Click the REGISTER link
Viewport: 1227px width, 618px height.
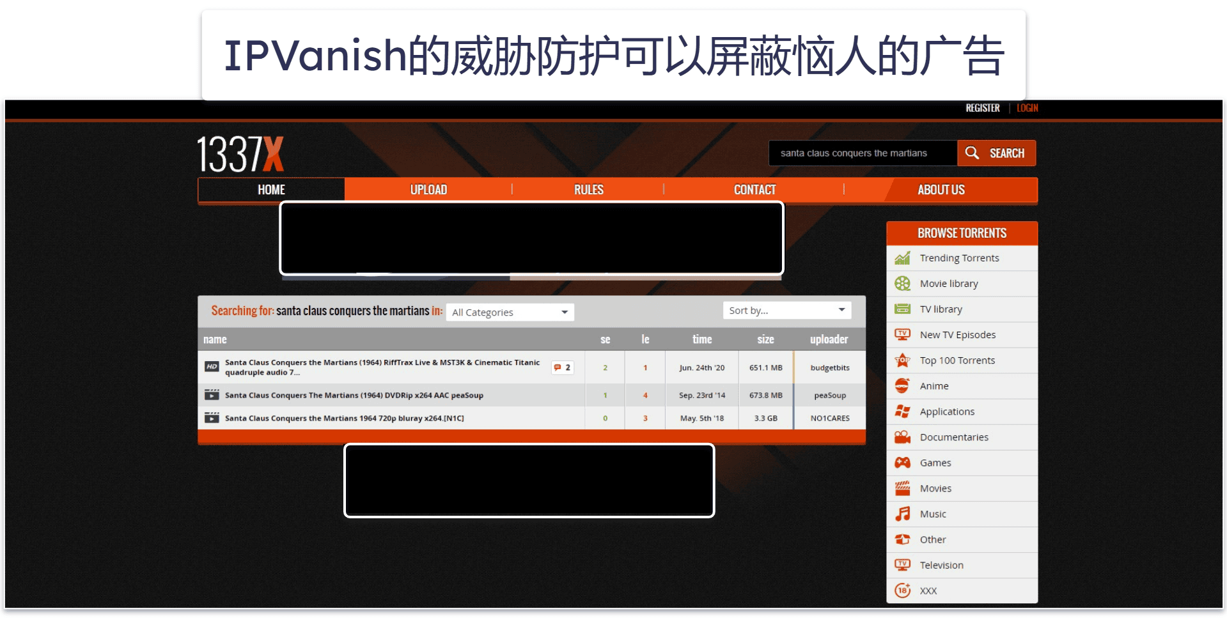pos(982,108)
